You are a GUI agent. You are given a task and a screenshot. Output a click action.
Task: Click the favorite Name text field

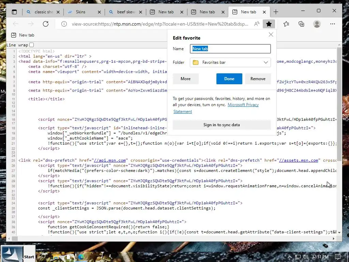[x=230, y=49]
